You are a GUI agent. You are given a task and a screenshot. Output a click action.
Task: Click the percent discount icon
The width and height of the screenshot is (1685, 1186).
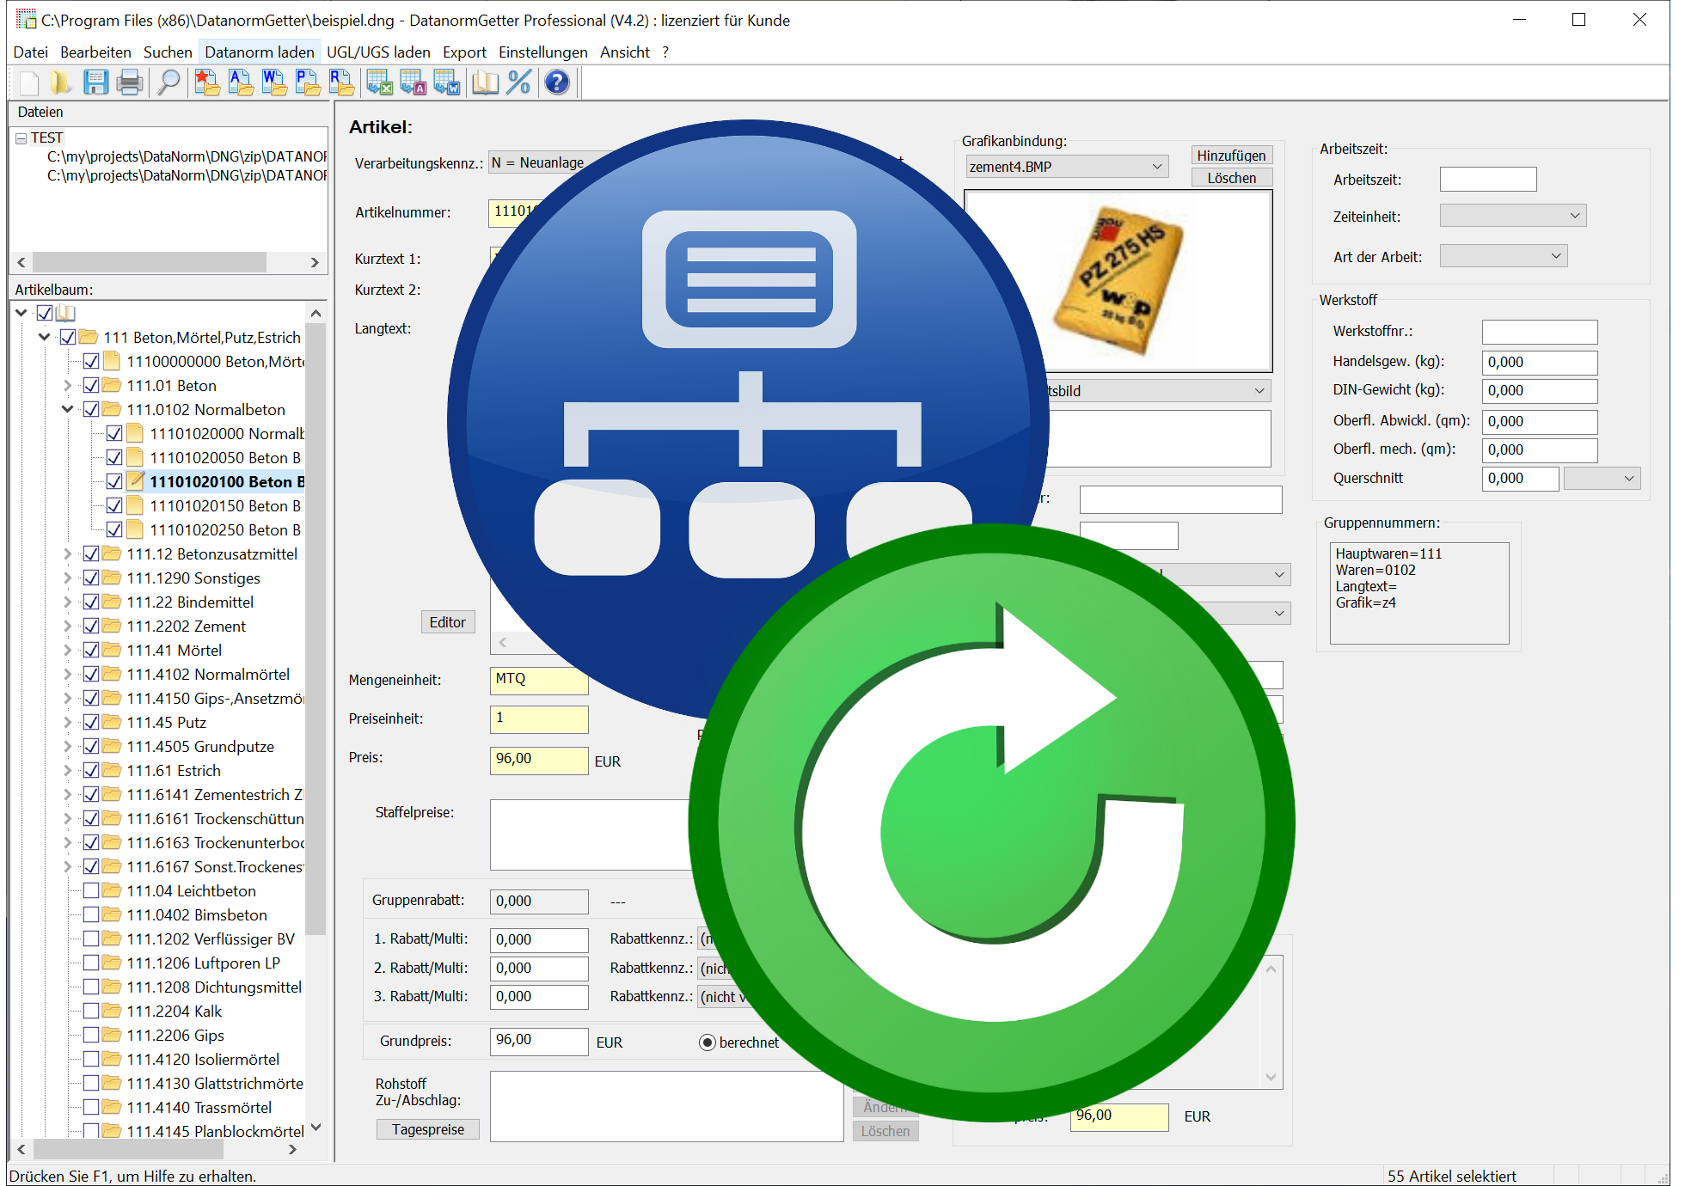[x=519, y=83]
